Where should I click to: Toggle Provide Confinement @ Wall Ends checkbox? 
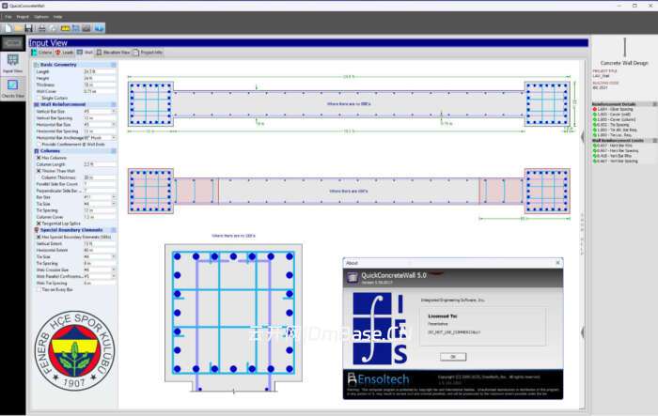click(39, 145)
